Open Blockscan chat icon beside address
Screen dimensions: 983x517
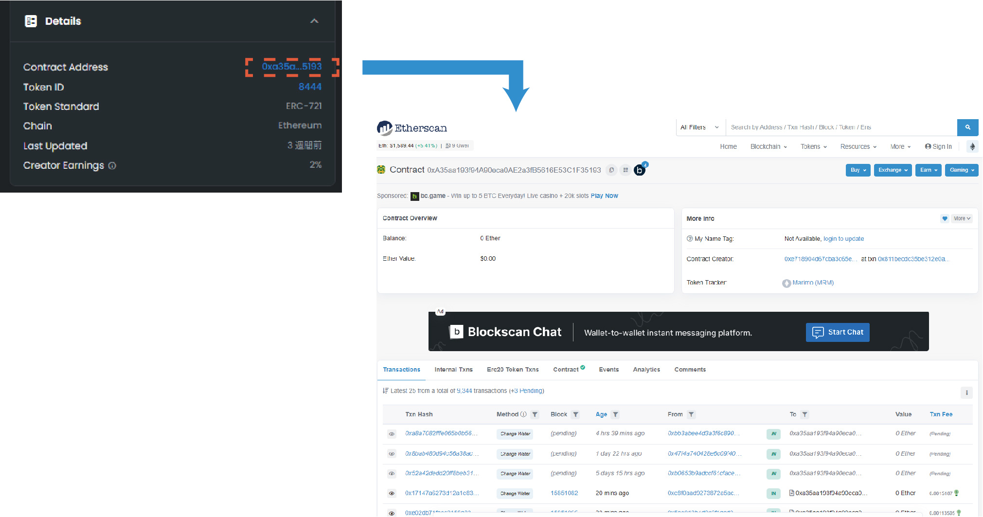tap(640, 170)
